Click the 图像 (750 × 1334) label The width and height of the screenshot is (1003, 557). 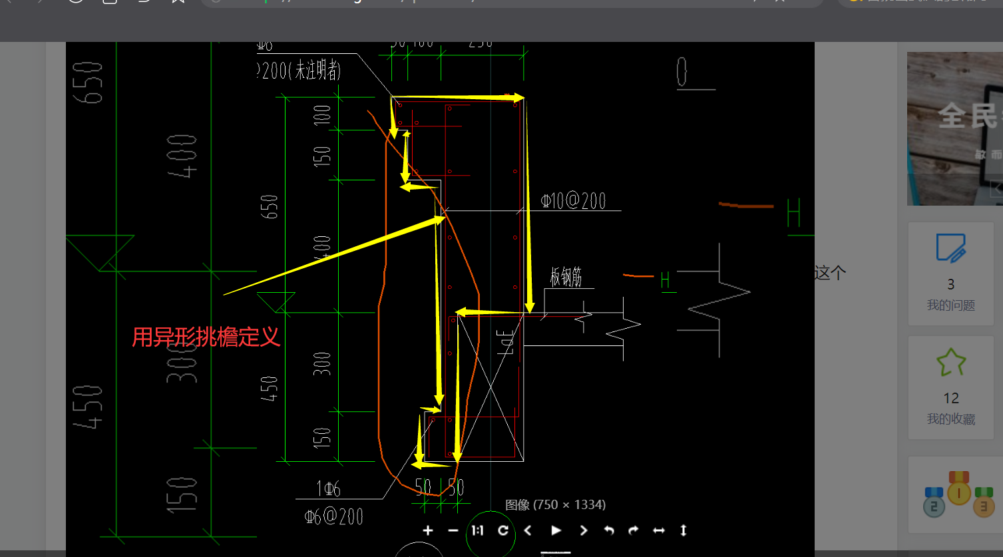pyautogui.click(x=555, y=505)
